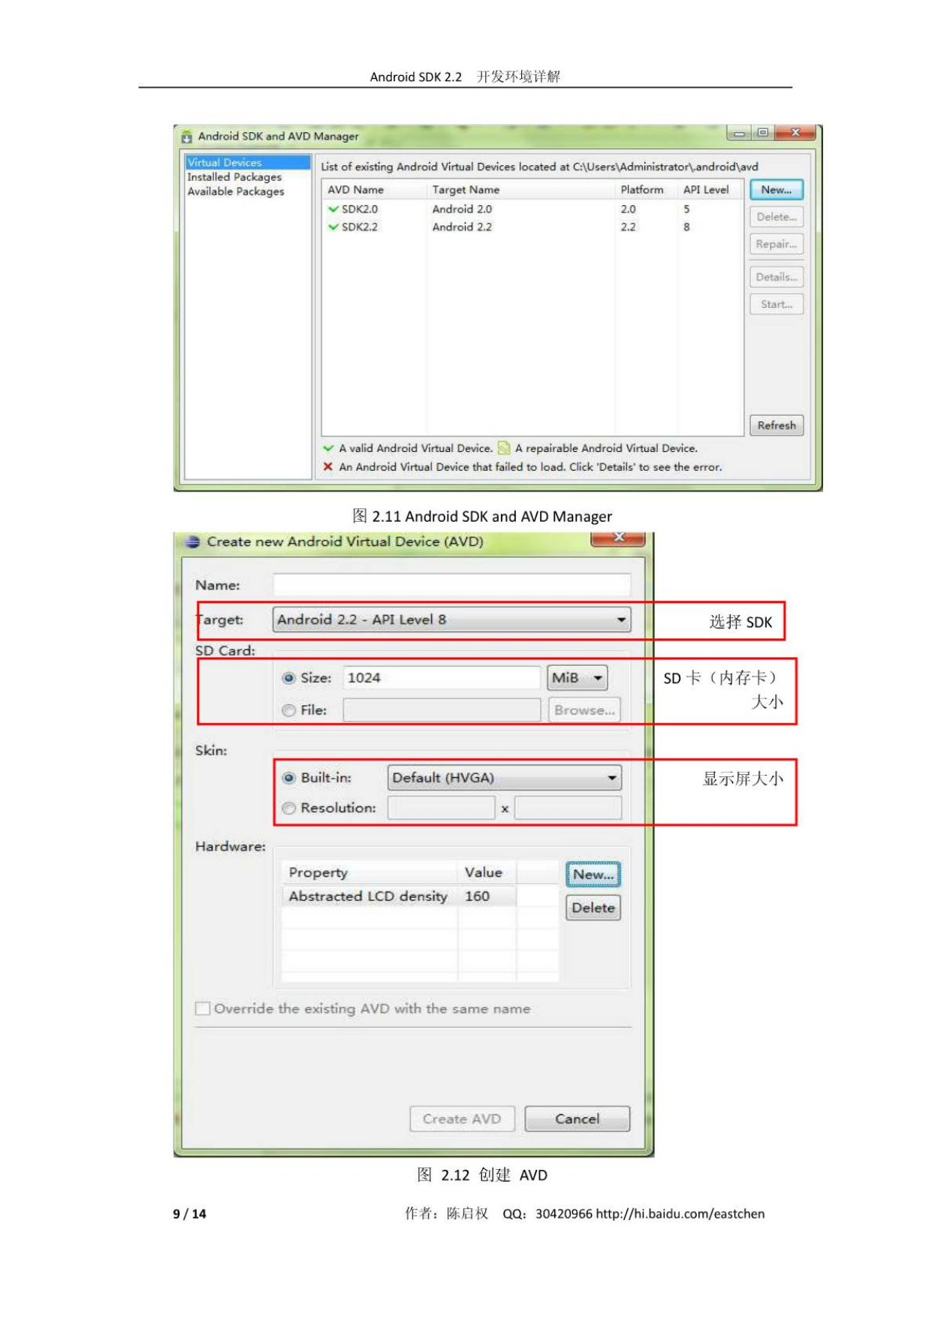Click the Details... button
Viewport: 932px width, 1317px height.
coord(776,277)
